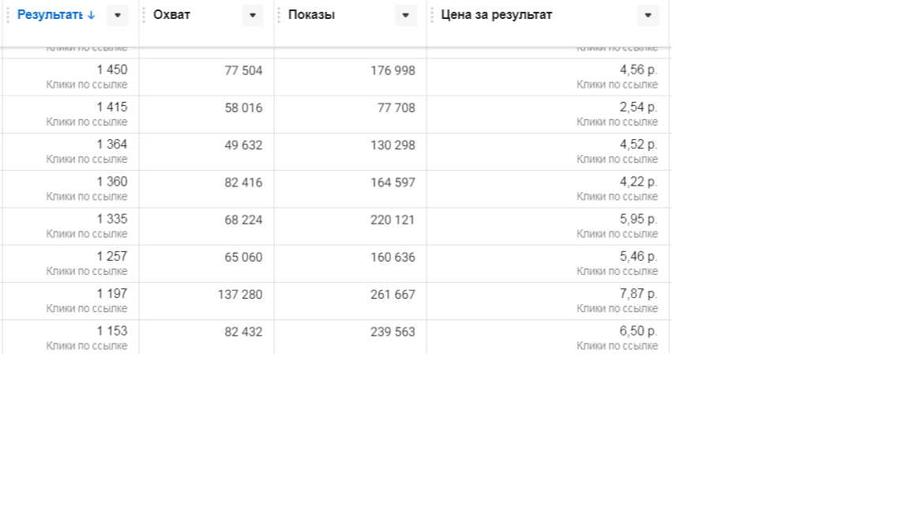Click the Цена за результат header label
The image size is (910, 512).
[x=497, y=15]
